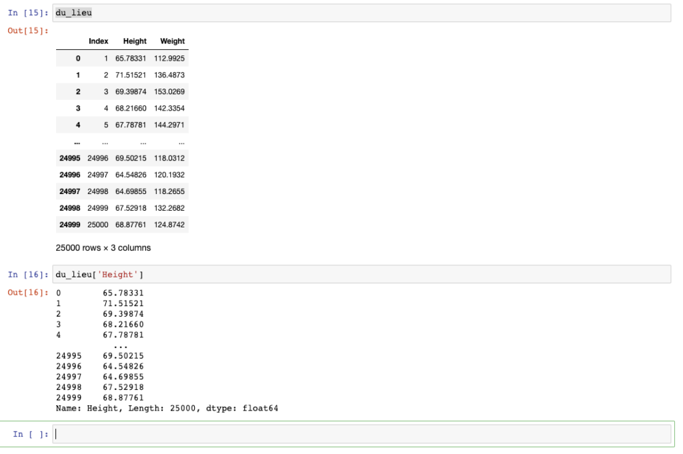Image resolution: width=683 pixels, height=454 pixels.
Task: Focus the empty code cell at bottom
Action: (362, 434)
